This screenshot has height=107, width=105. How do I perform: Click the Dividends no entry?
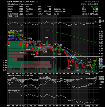(60, 12)
